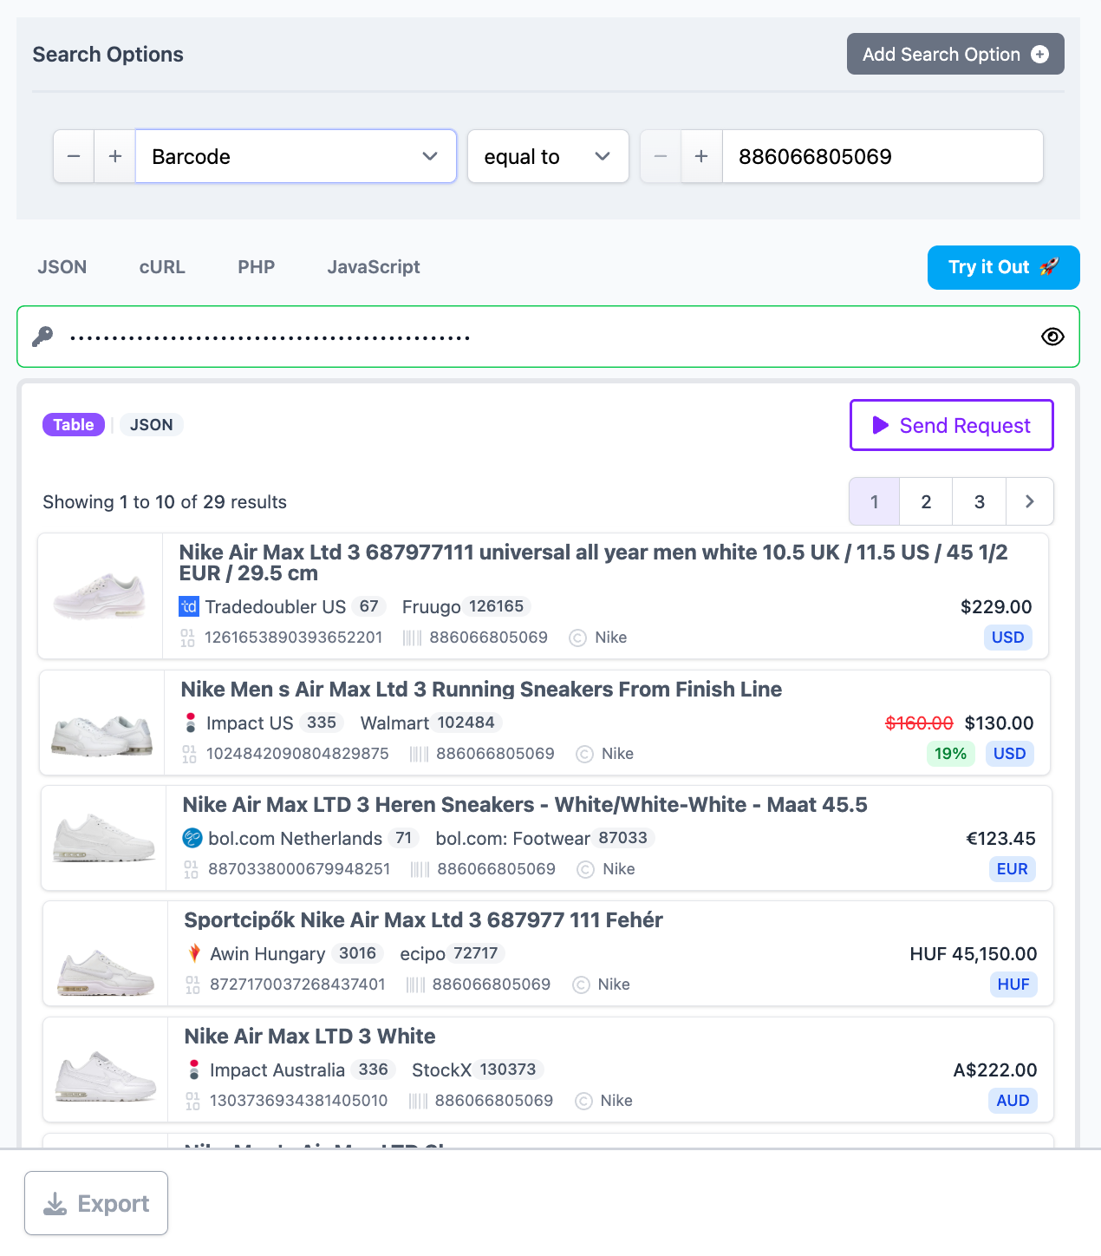Click the Export button
Image resolution: width=1101 pixels, height=1256 pixels.
pos(96,1203)
